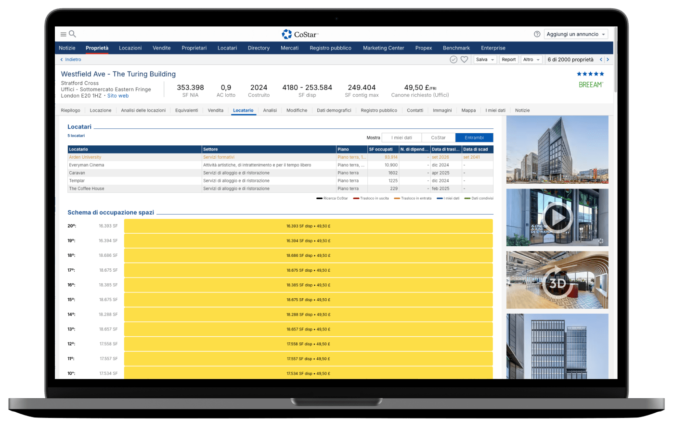Viewport: 674px width, 430px height.
Task: Click the magnifying glass search icon
Action: tap(72, 34)
